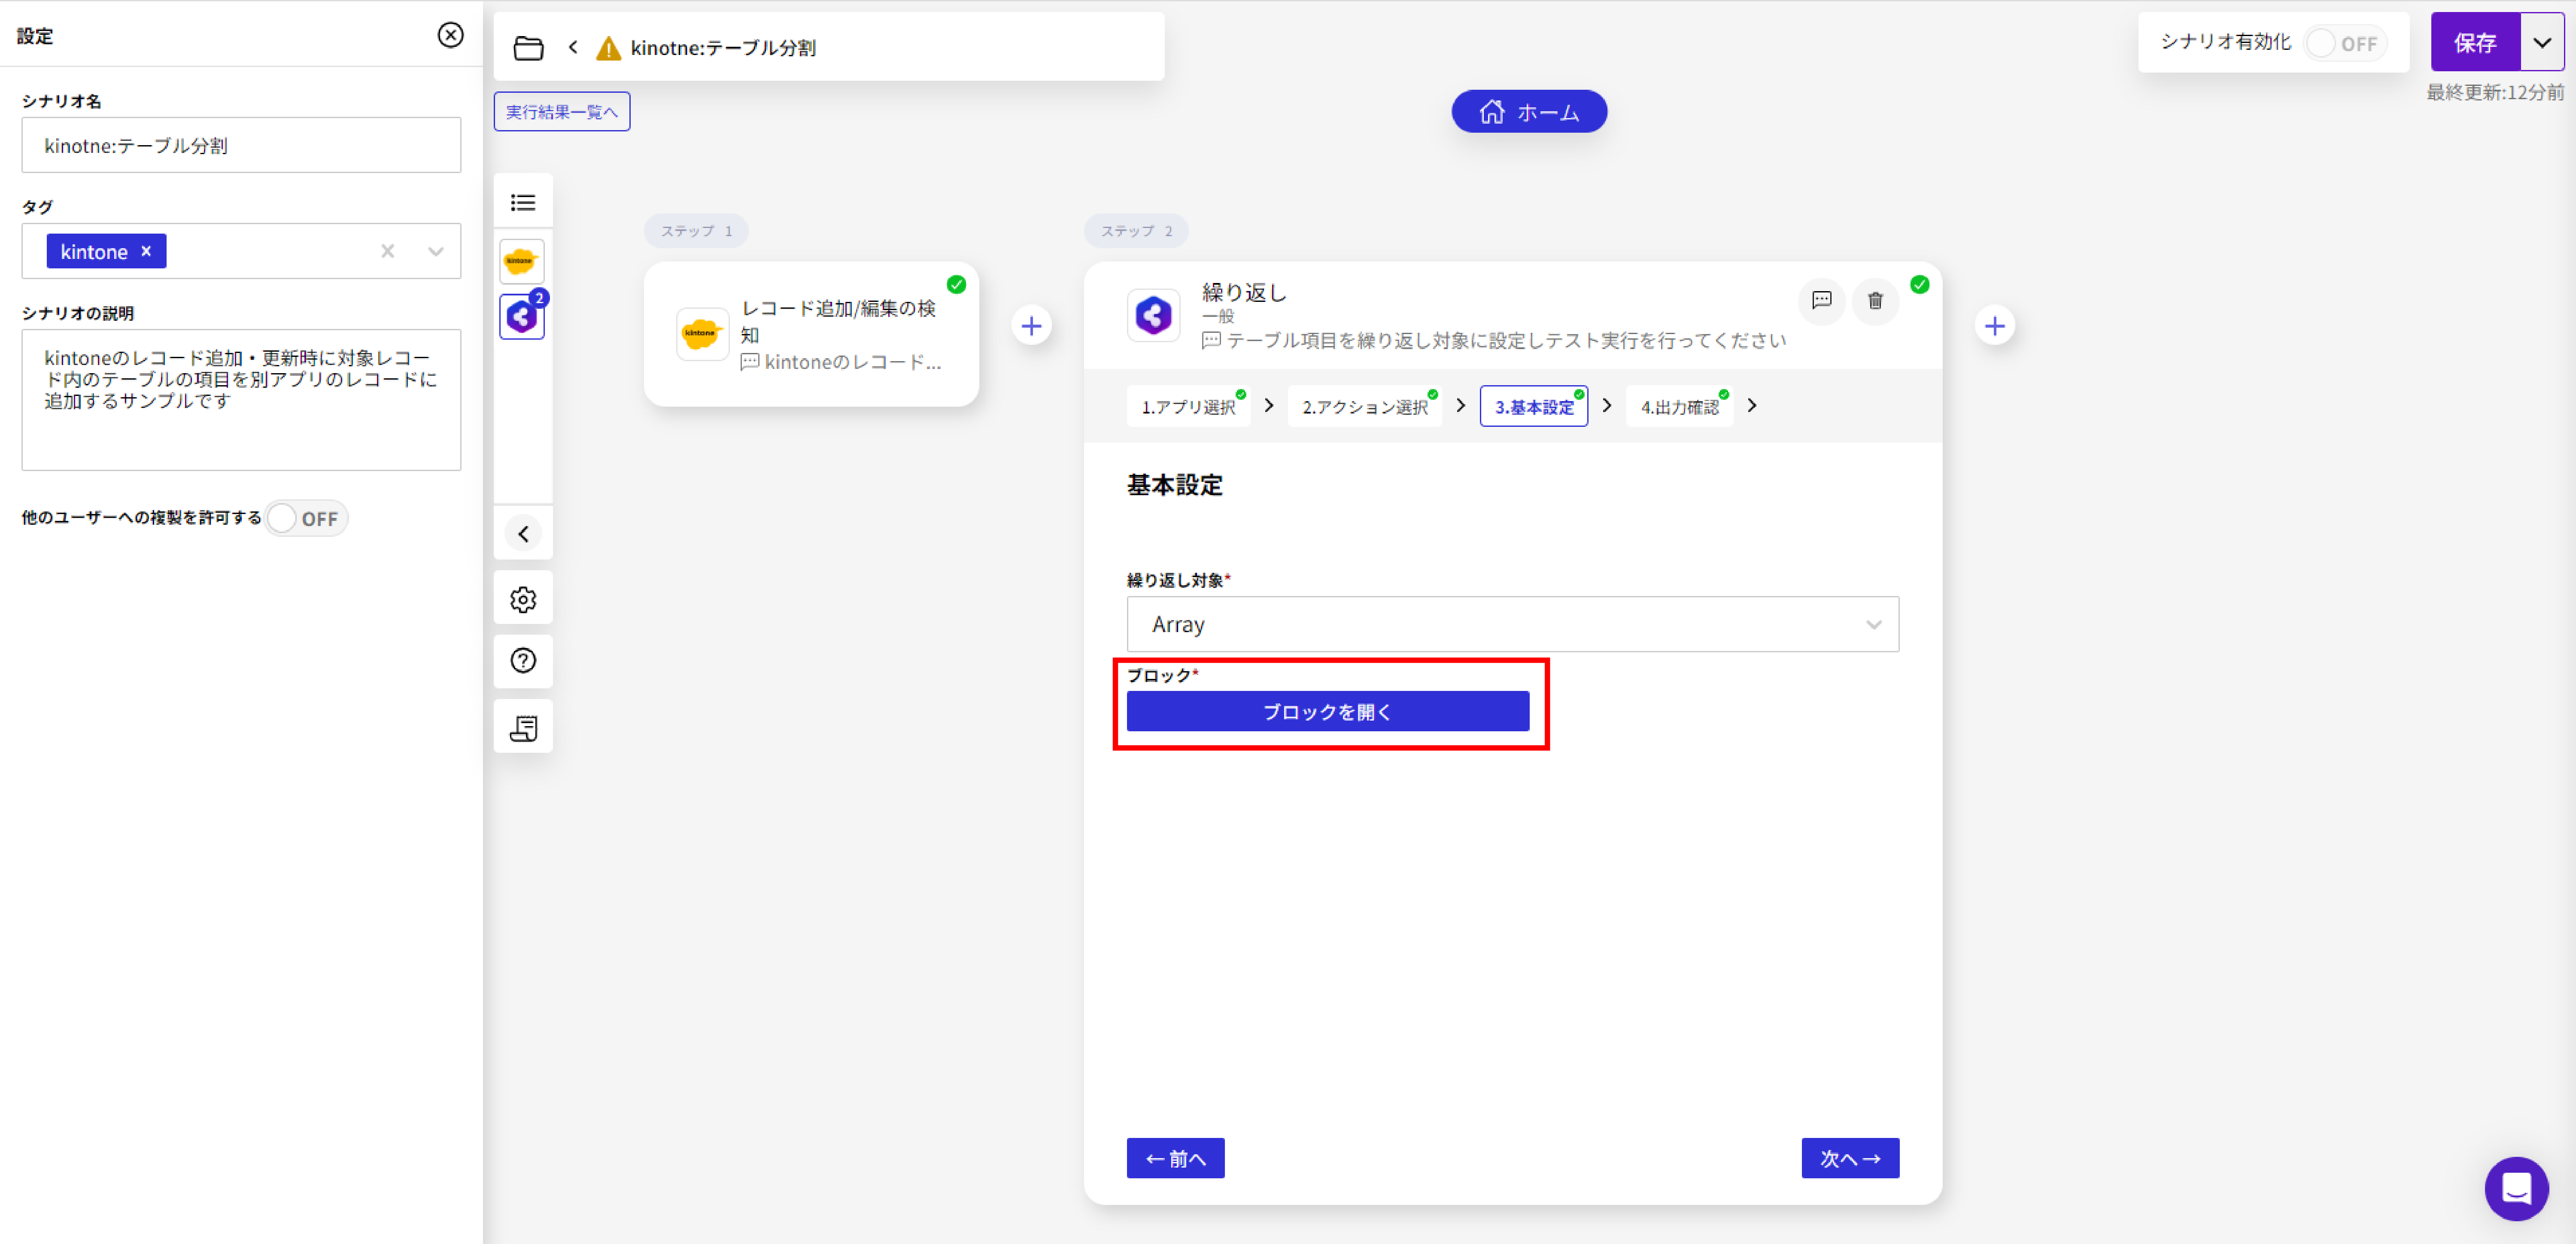The height and width of the screenshot is (1244, 2576).
Task: Go back with the header chevron arrow
Action: [x=573, y=47]
